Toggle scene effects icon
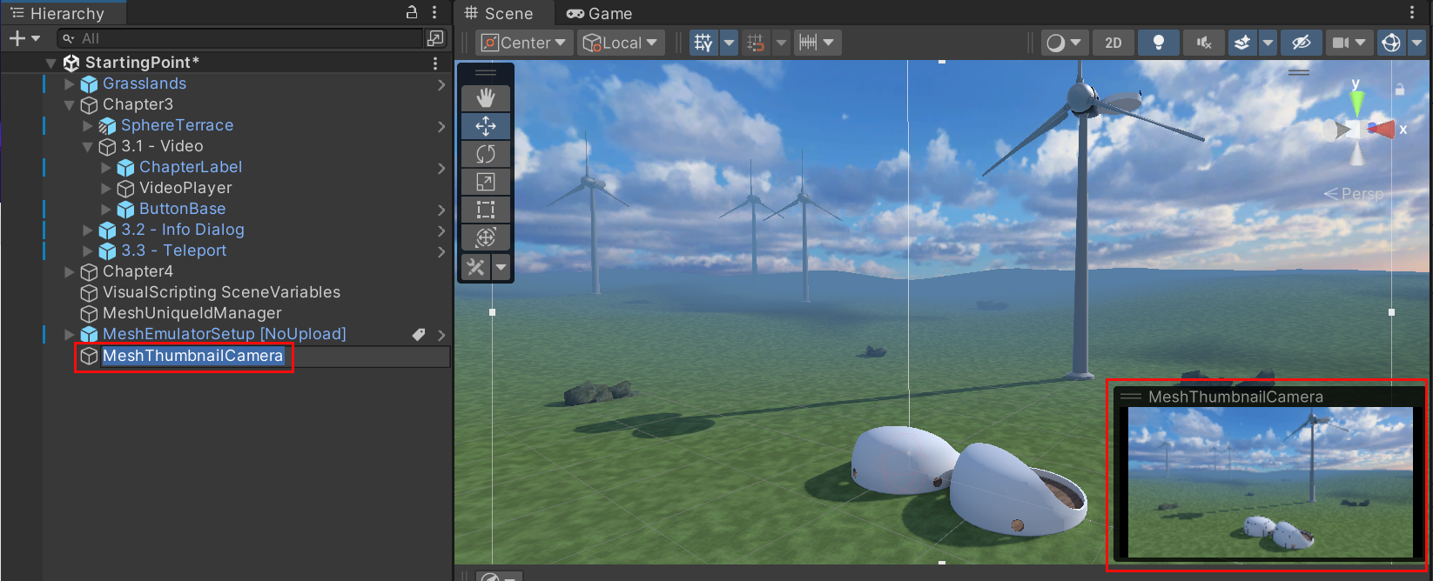This screenshot has height=581, width=1433. pyautogui.click(x=1242, y=43)
